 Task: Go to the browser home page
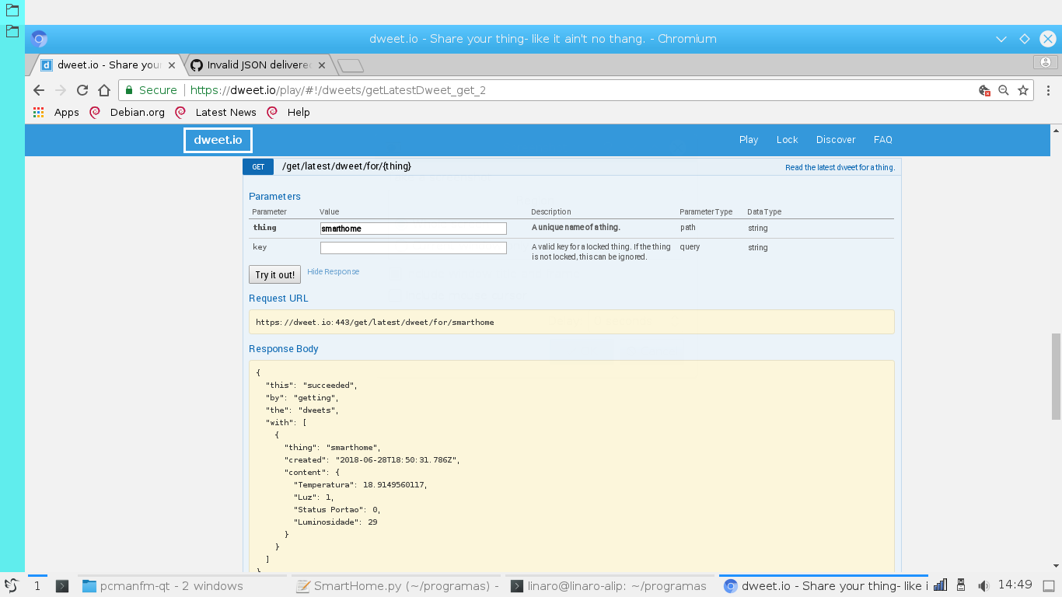coord(104,90)
